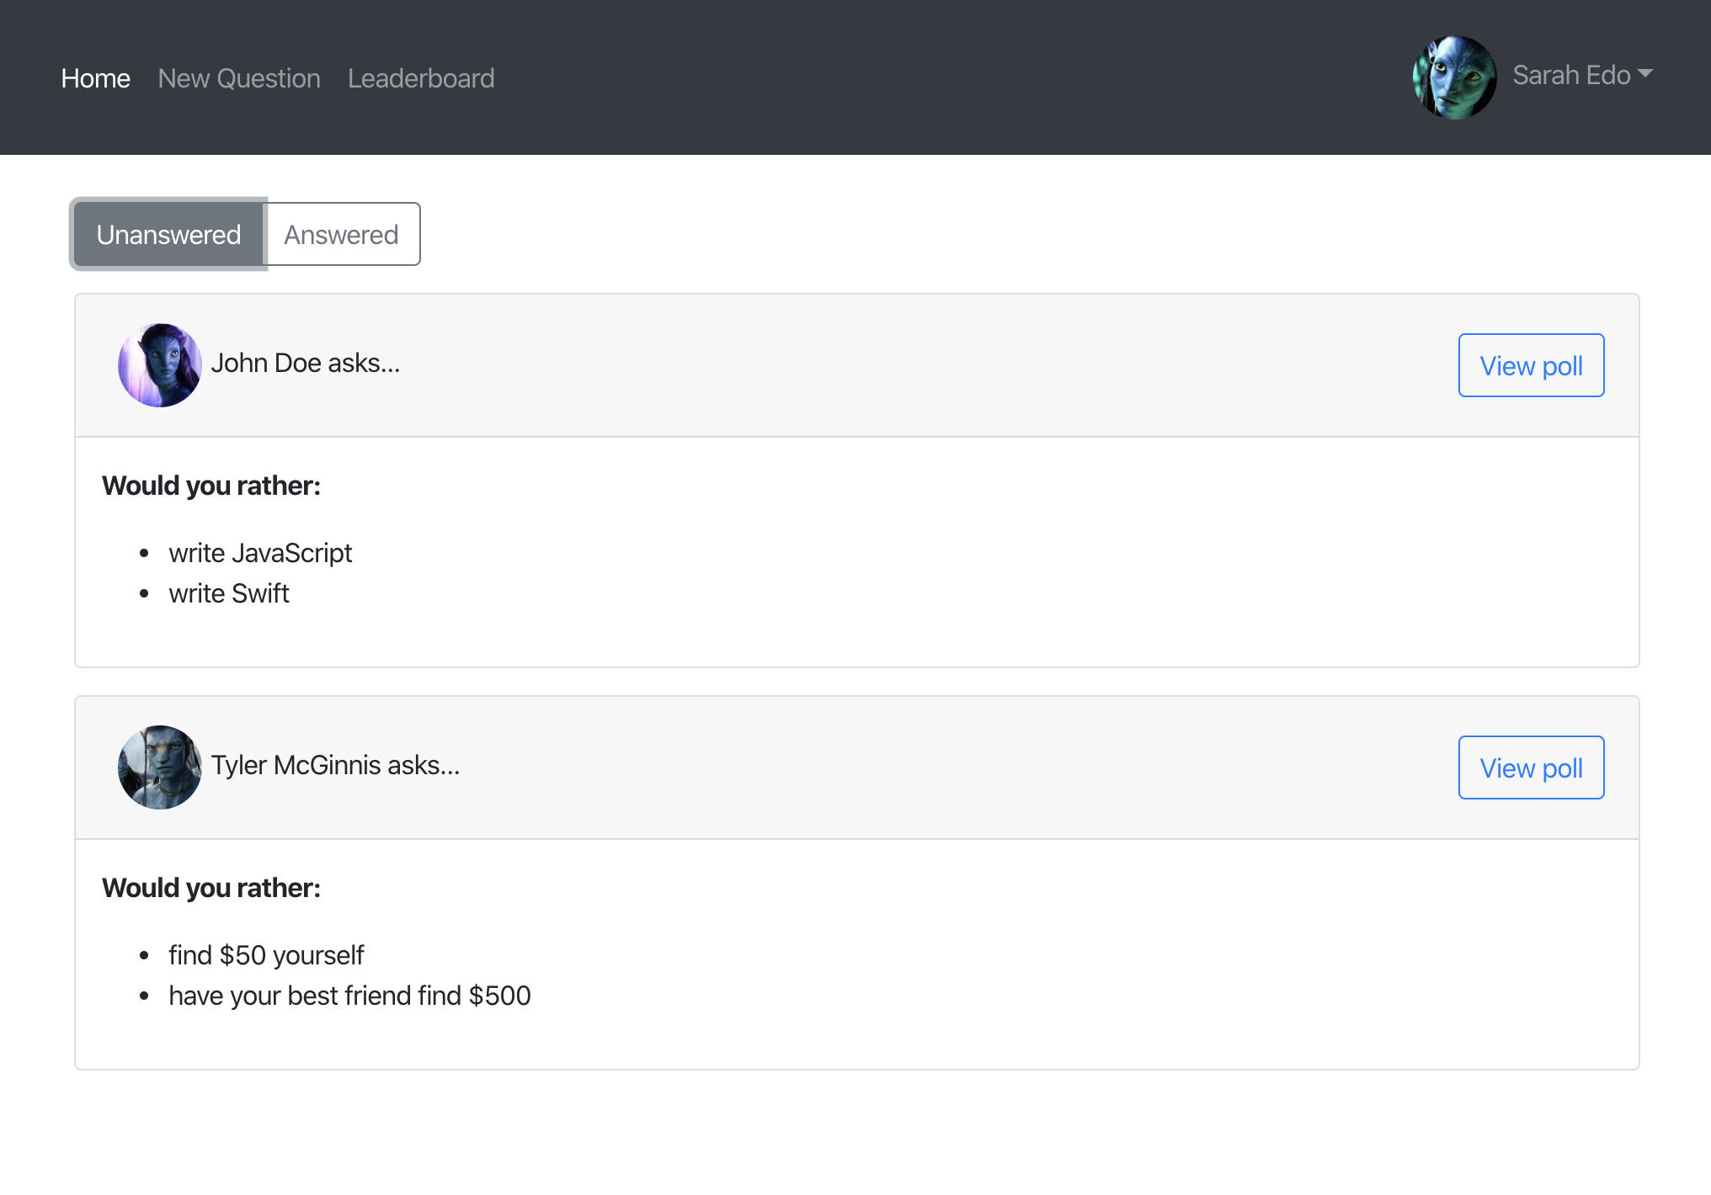
Task: Click the 'find $50 yourself' list item
Action: coord(266,955)
